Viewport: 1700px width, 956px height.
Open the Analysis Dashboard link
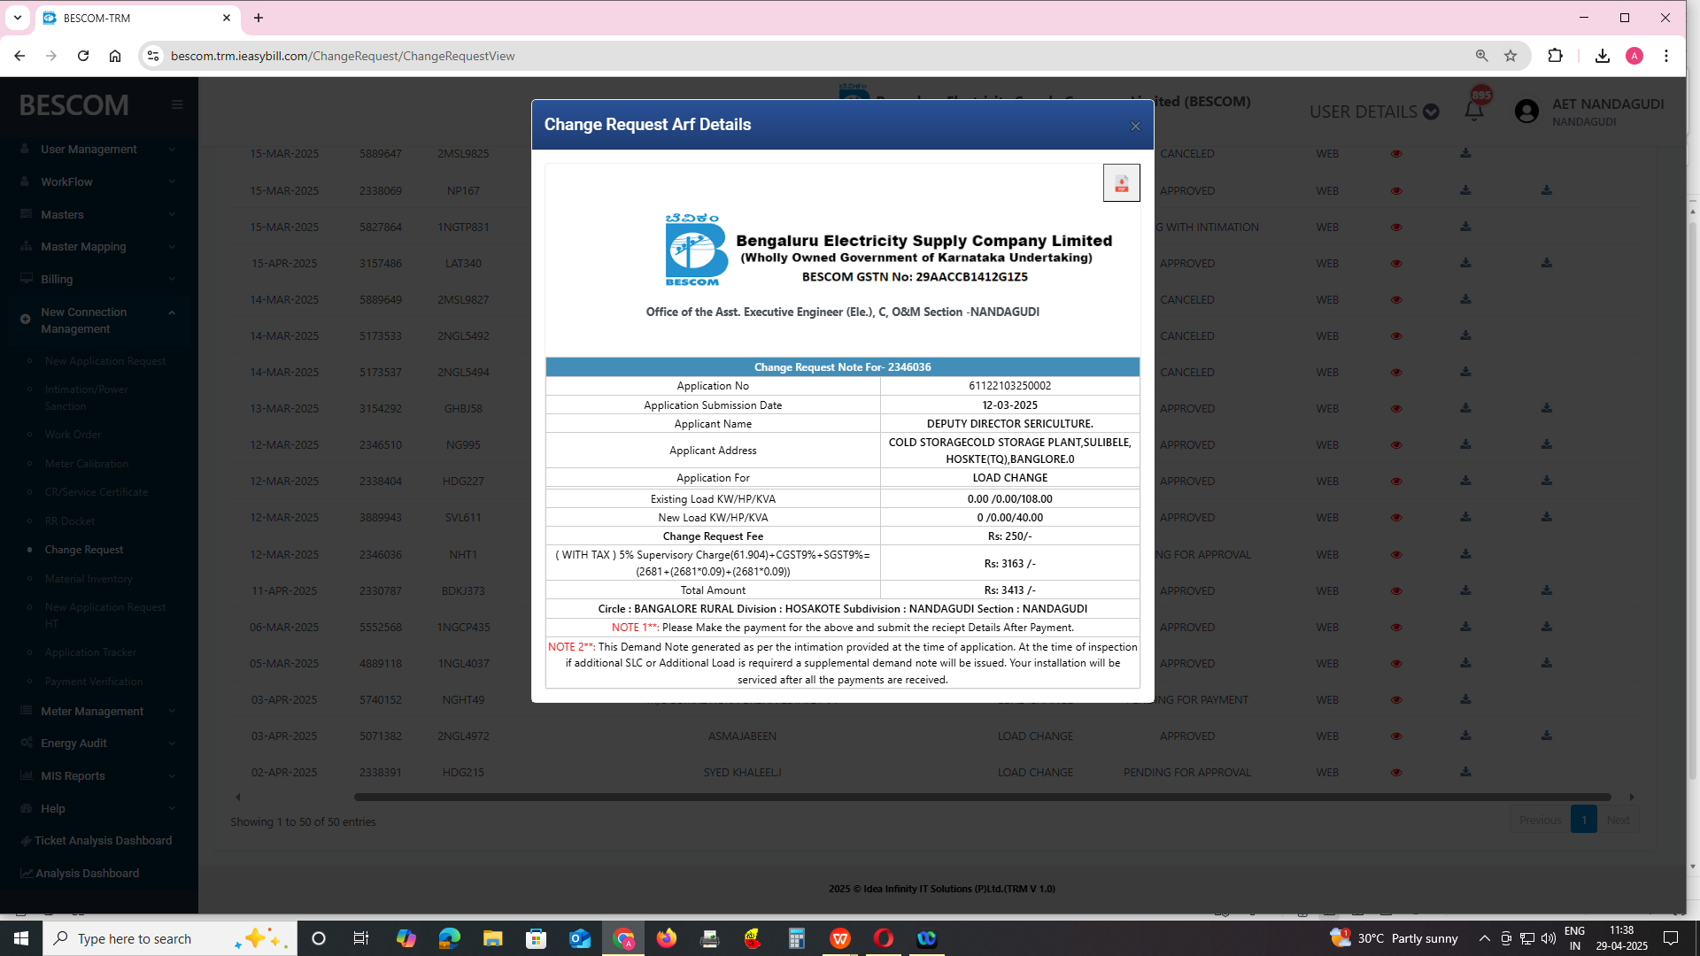(x=80, y=874)
